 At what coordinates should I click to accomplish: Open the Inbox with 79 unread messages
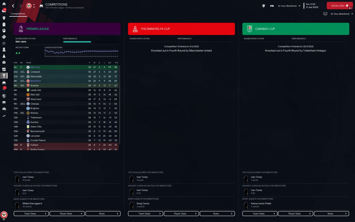tap(4, 11)
